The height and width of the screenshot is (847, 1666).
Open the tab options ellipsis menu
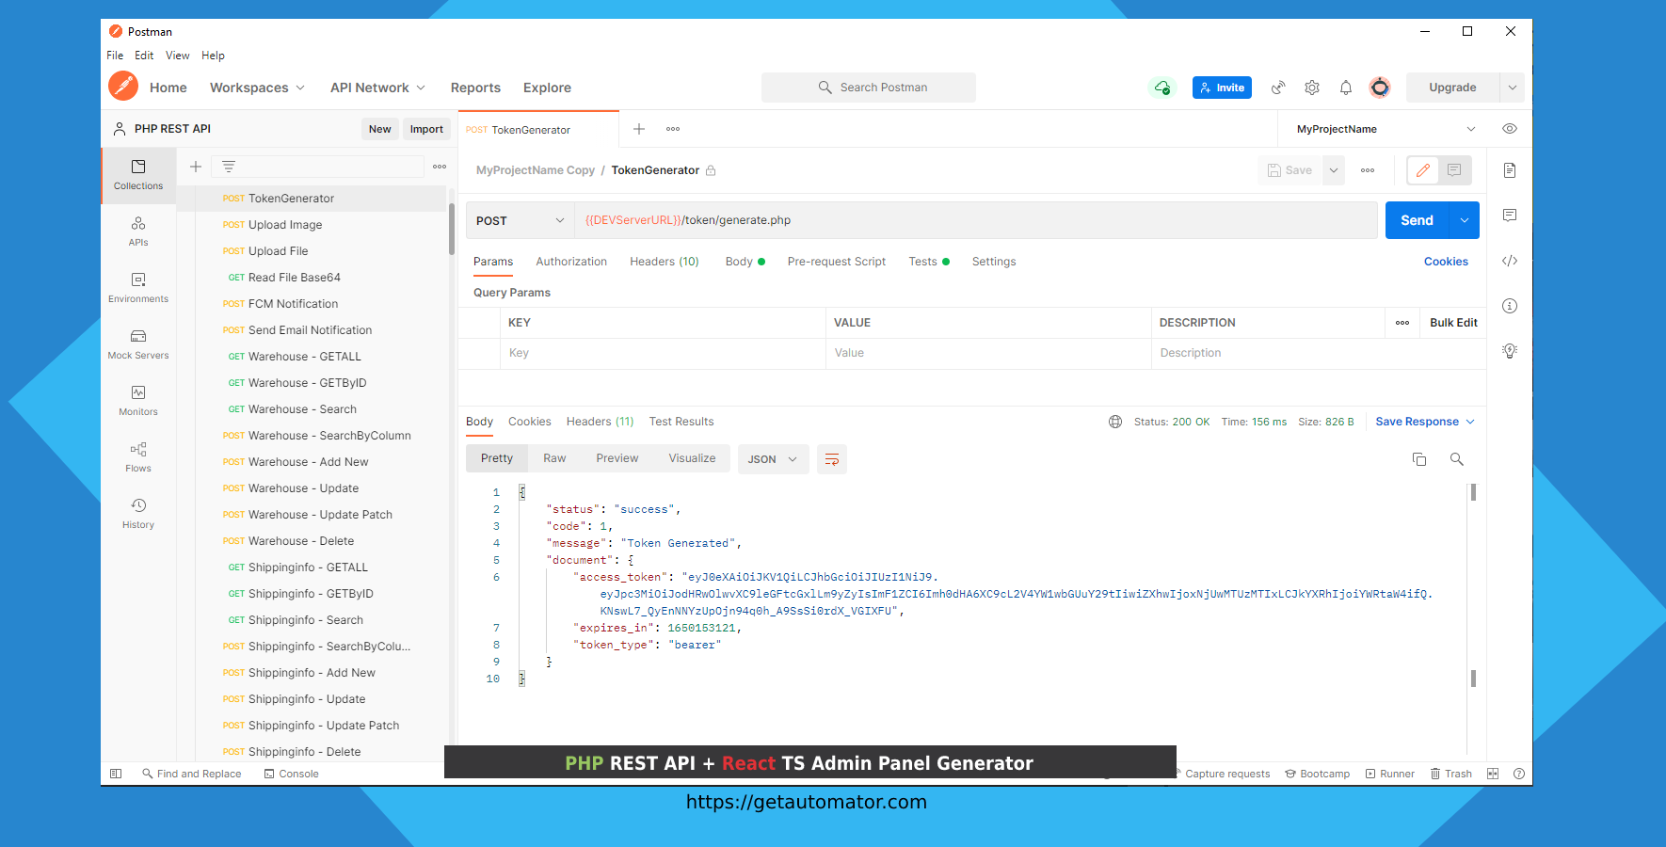click(673, 129)
